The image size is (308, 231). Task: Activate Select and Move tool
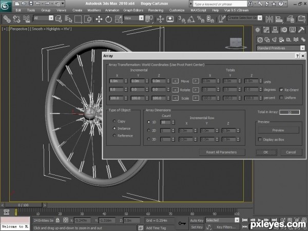99,19
